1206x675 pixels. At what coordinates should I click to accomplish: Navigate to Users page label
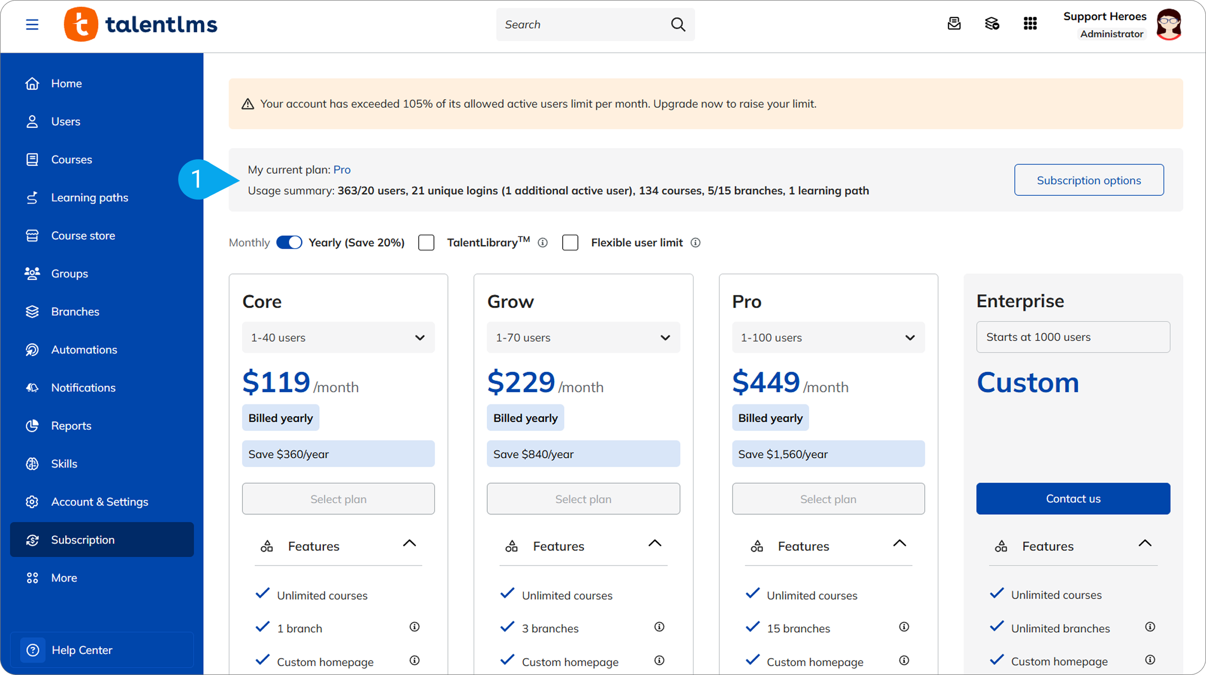click(65, 121)
